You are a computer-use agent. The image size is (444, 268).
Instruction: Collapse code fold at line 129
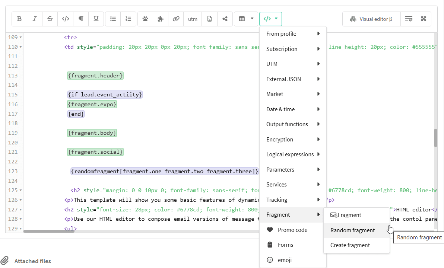[20, 229]
